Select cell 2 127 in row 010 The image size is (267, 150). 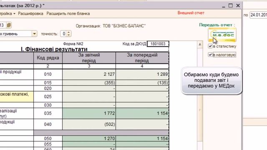pos(89,74)
